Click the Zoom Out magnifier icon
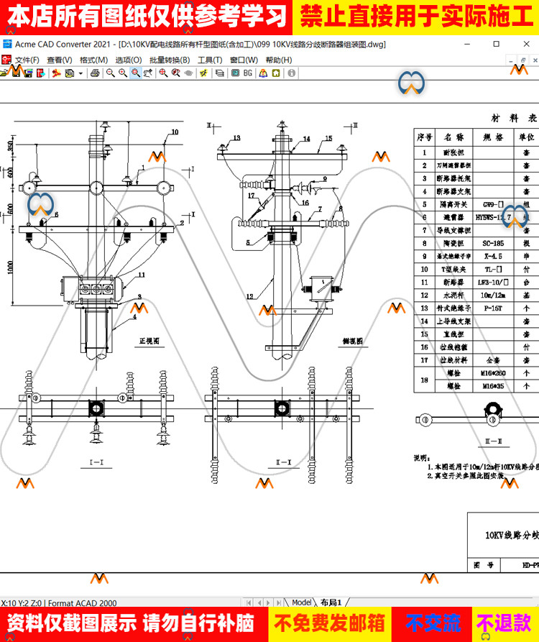 tap(110, 73)
